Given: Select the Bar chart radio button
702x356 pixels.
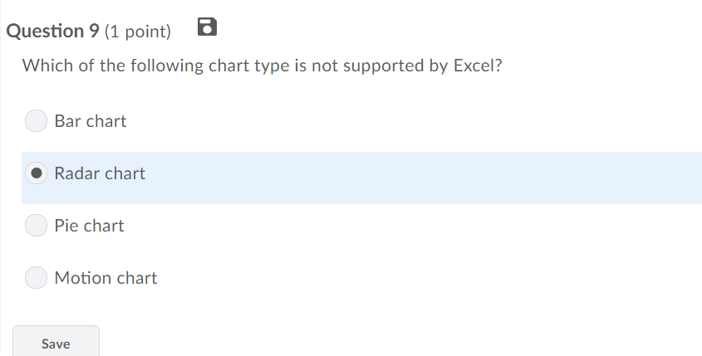Looking at the screenshot, I should click(37, 121).
